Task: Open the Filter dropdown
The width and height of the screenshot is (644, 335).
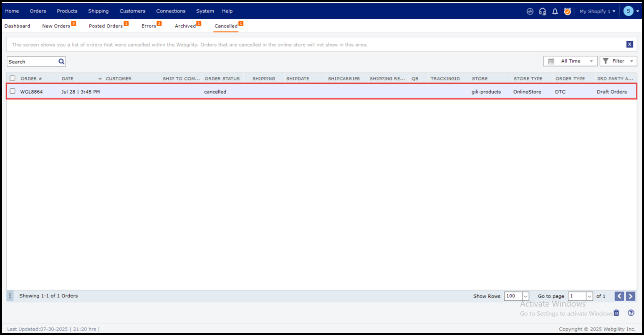Action: (x=618, y=61)
